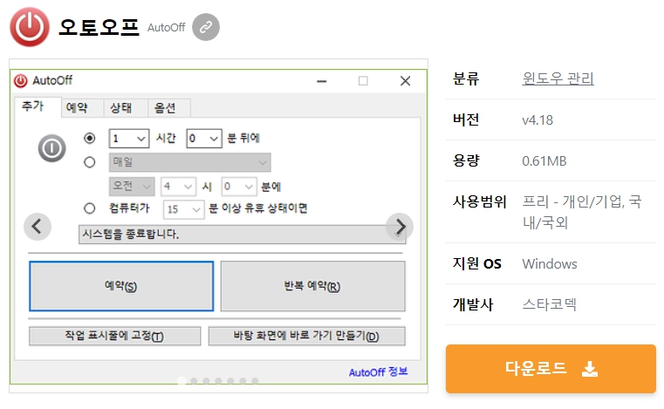Click the AutoOff window title bar icon
664x409 pixels.
click(20, 80)
